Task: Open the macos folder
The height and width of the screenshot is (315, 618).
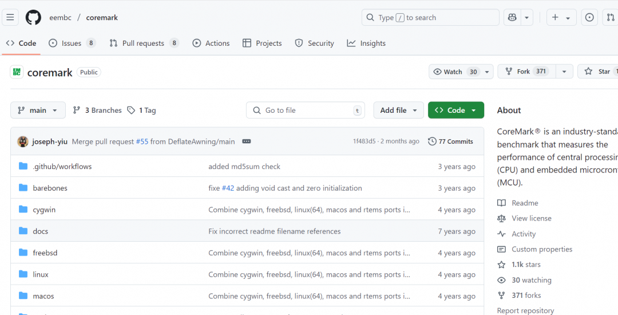Action: coord(43,296)
